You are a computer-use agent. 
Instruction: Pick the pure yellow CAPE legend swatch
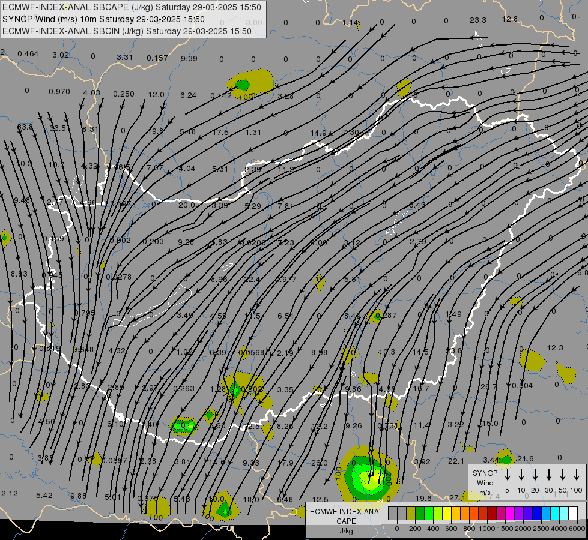tap(447, 513)
